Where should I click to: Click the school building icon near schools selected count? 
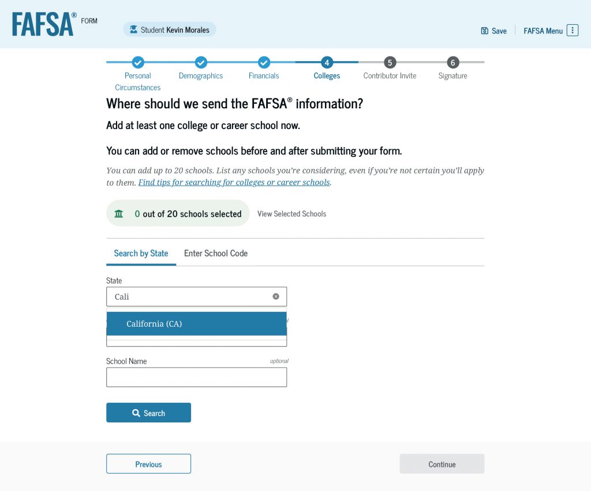(119, 213)
